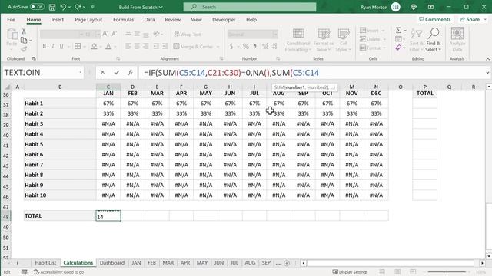
Task: Add a new sheet with plus icon
Action: 287,263
